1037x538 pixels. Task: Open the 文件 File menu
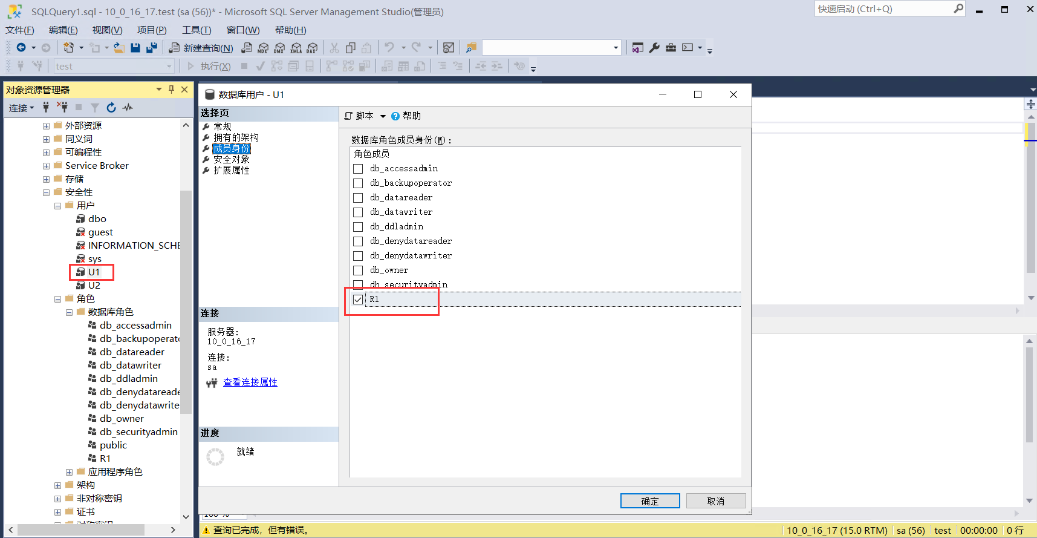coord(20,30)
